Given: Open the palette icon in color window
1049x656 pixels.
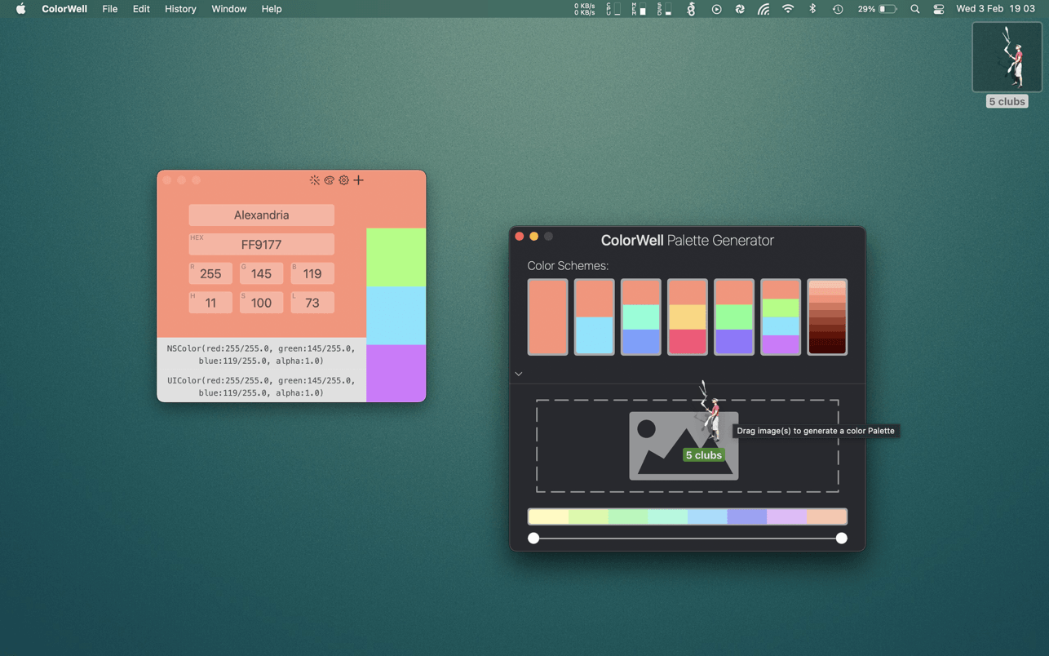Looking at the screenshot, I should coord(329,180).
